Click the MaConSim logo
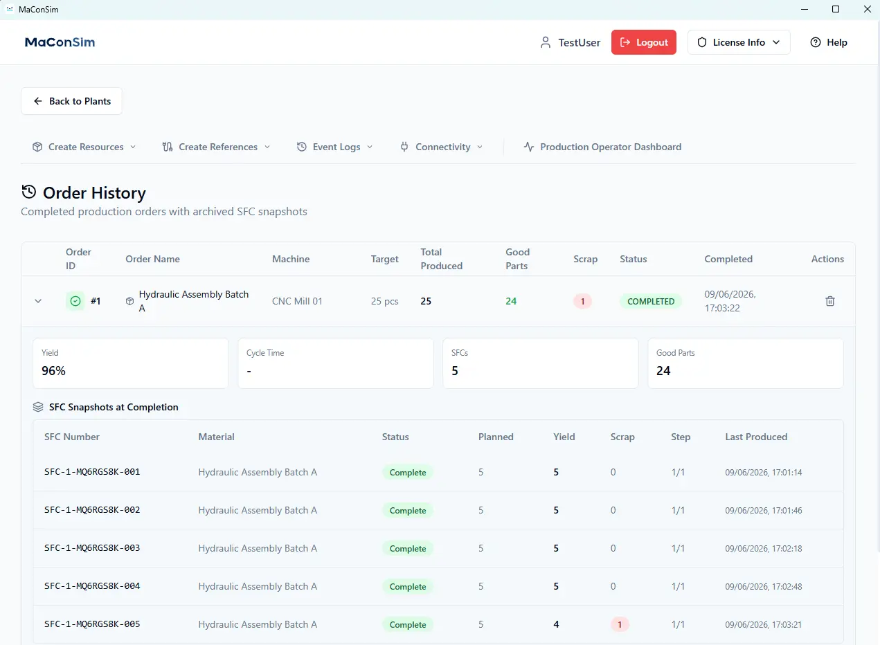 60,42
